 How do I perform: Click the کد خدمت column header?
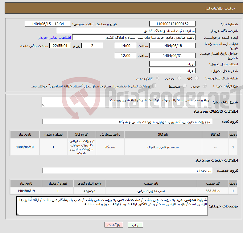tap(213, 183)
